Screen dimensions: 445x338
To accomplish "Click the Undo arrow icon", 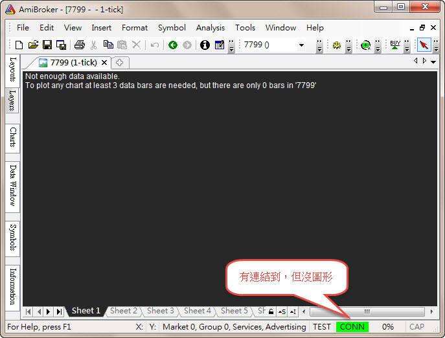I will tap(154, 45).
